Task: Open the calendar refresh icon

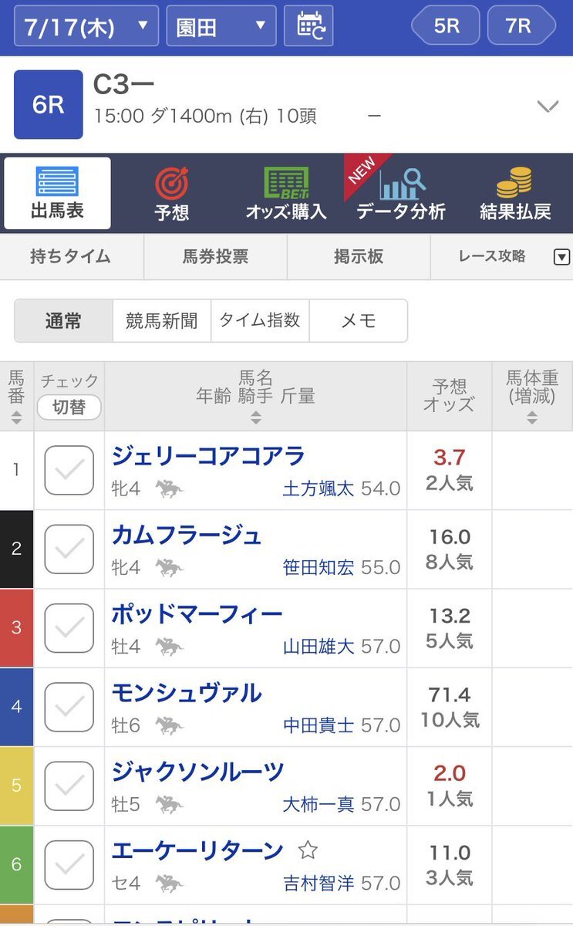Action: (x=308, y=25)
